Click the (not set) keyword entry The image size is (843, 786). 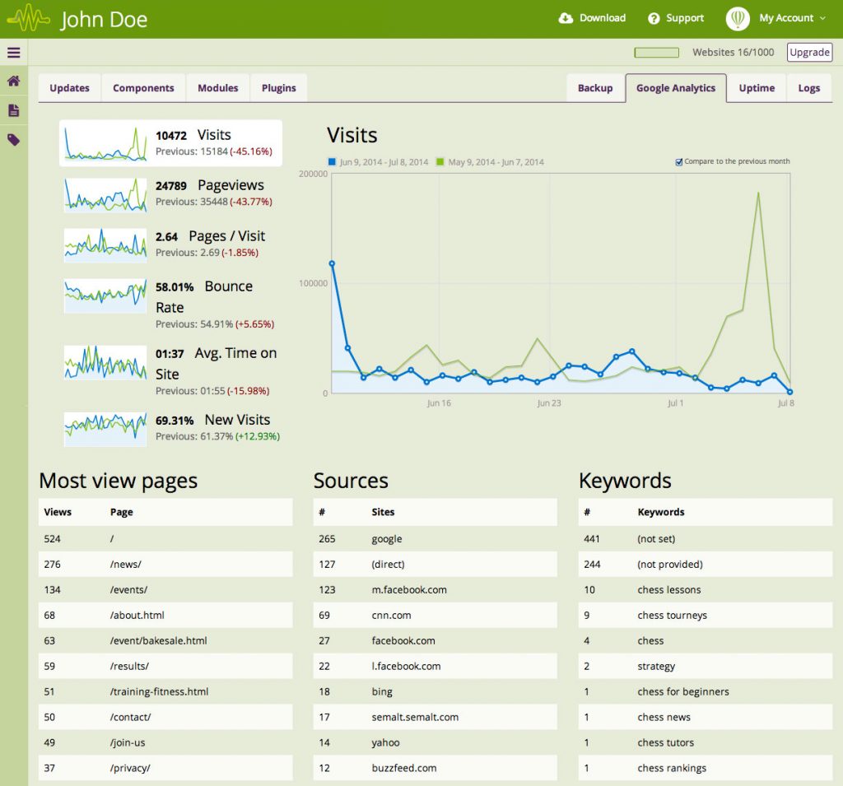[656, 539]
